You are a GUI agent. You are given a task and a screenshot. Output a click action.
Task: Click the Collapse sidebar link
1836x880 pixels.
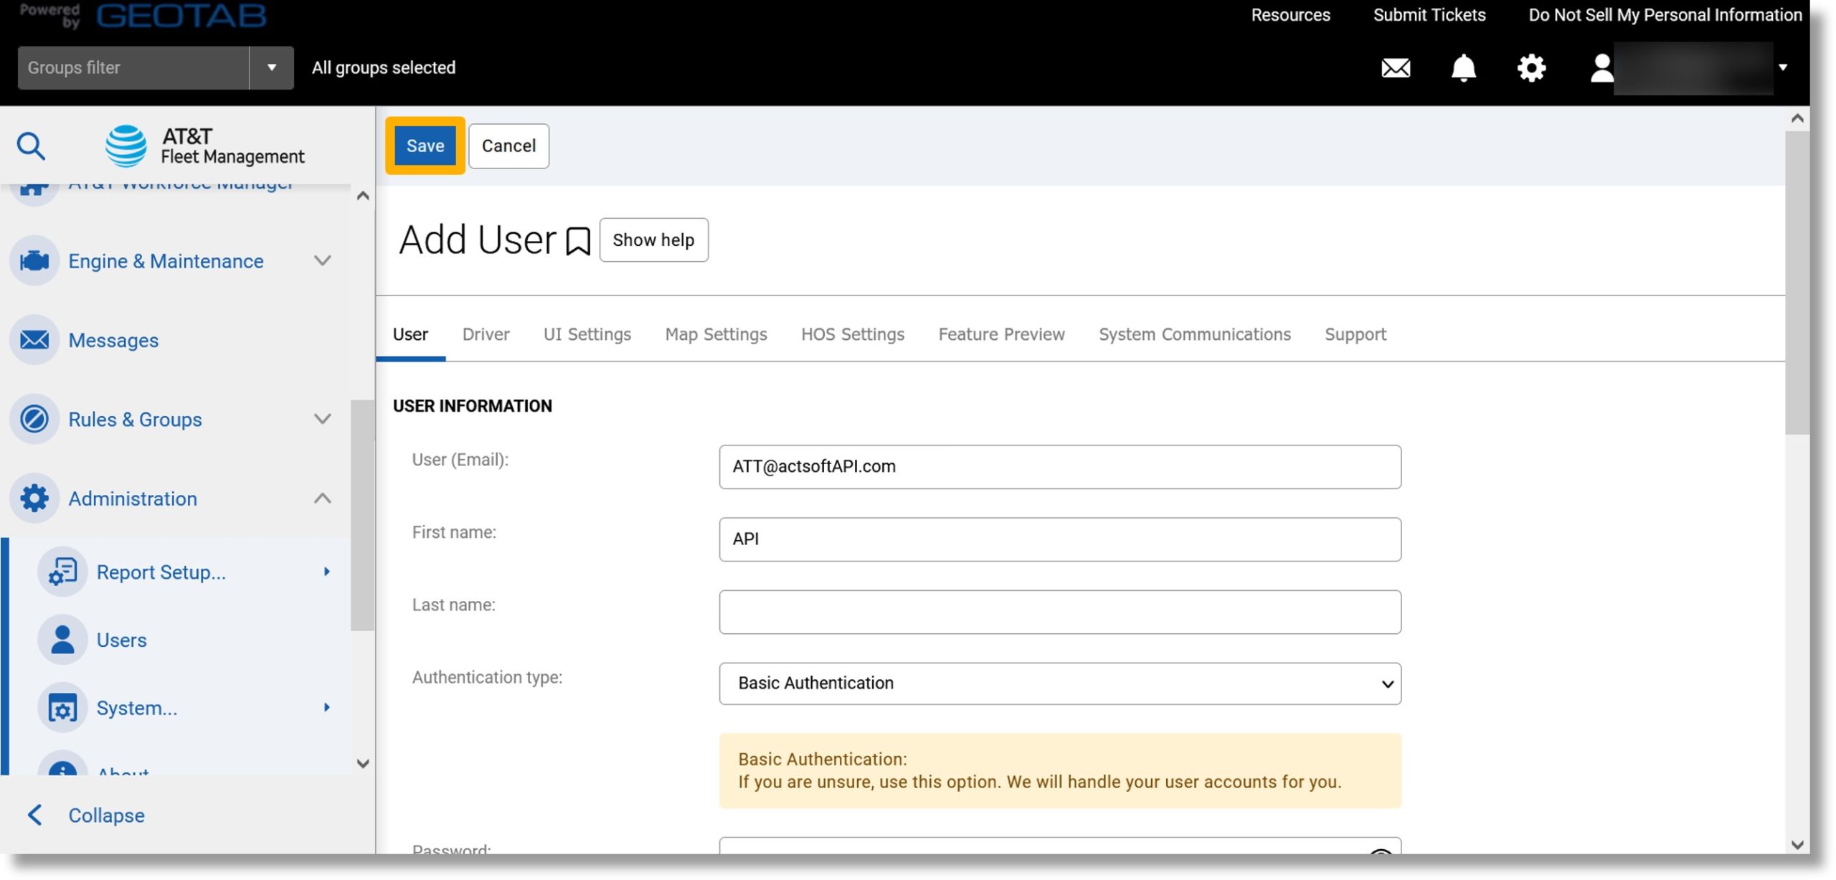coord(106,815)
